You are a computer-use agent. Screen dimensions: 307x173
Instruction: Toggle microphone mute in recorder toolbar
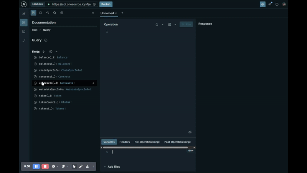63,166
